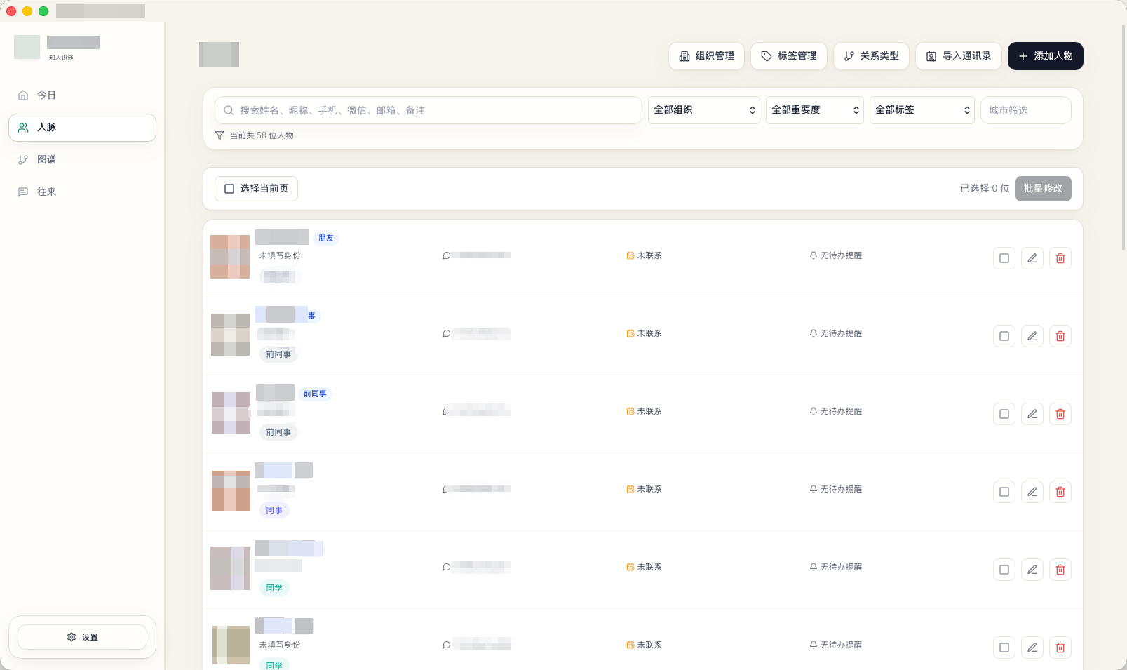Screen dimensions: 1127x670
Task: Click the bell icon in 朋友 row
Action: 814,255
